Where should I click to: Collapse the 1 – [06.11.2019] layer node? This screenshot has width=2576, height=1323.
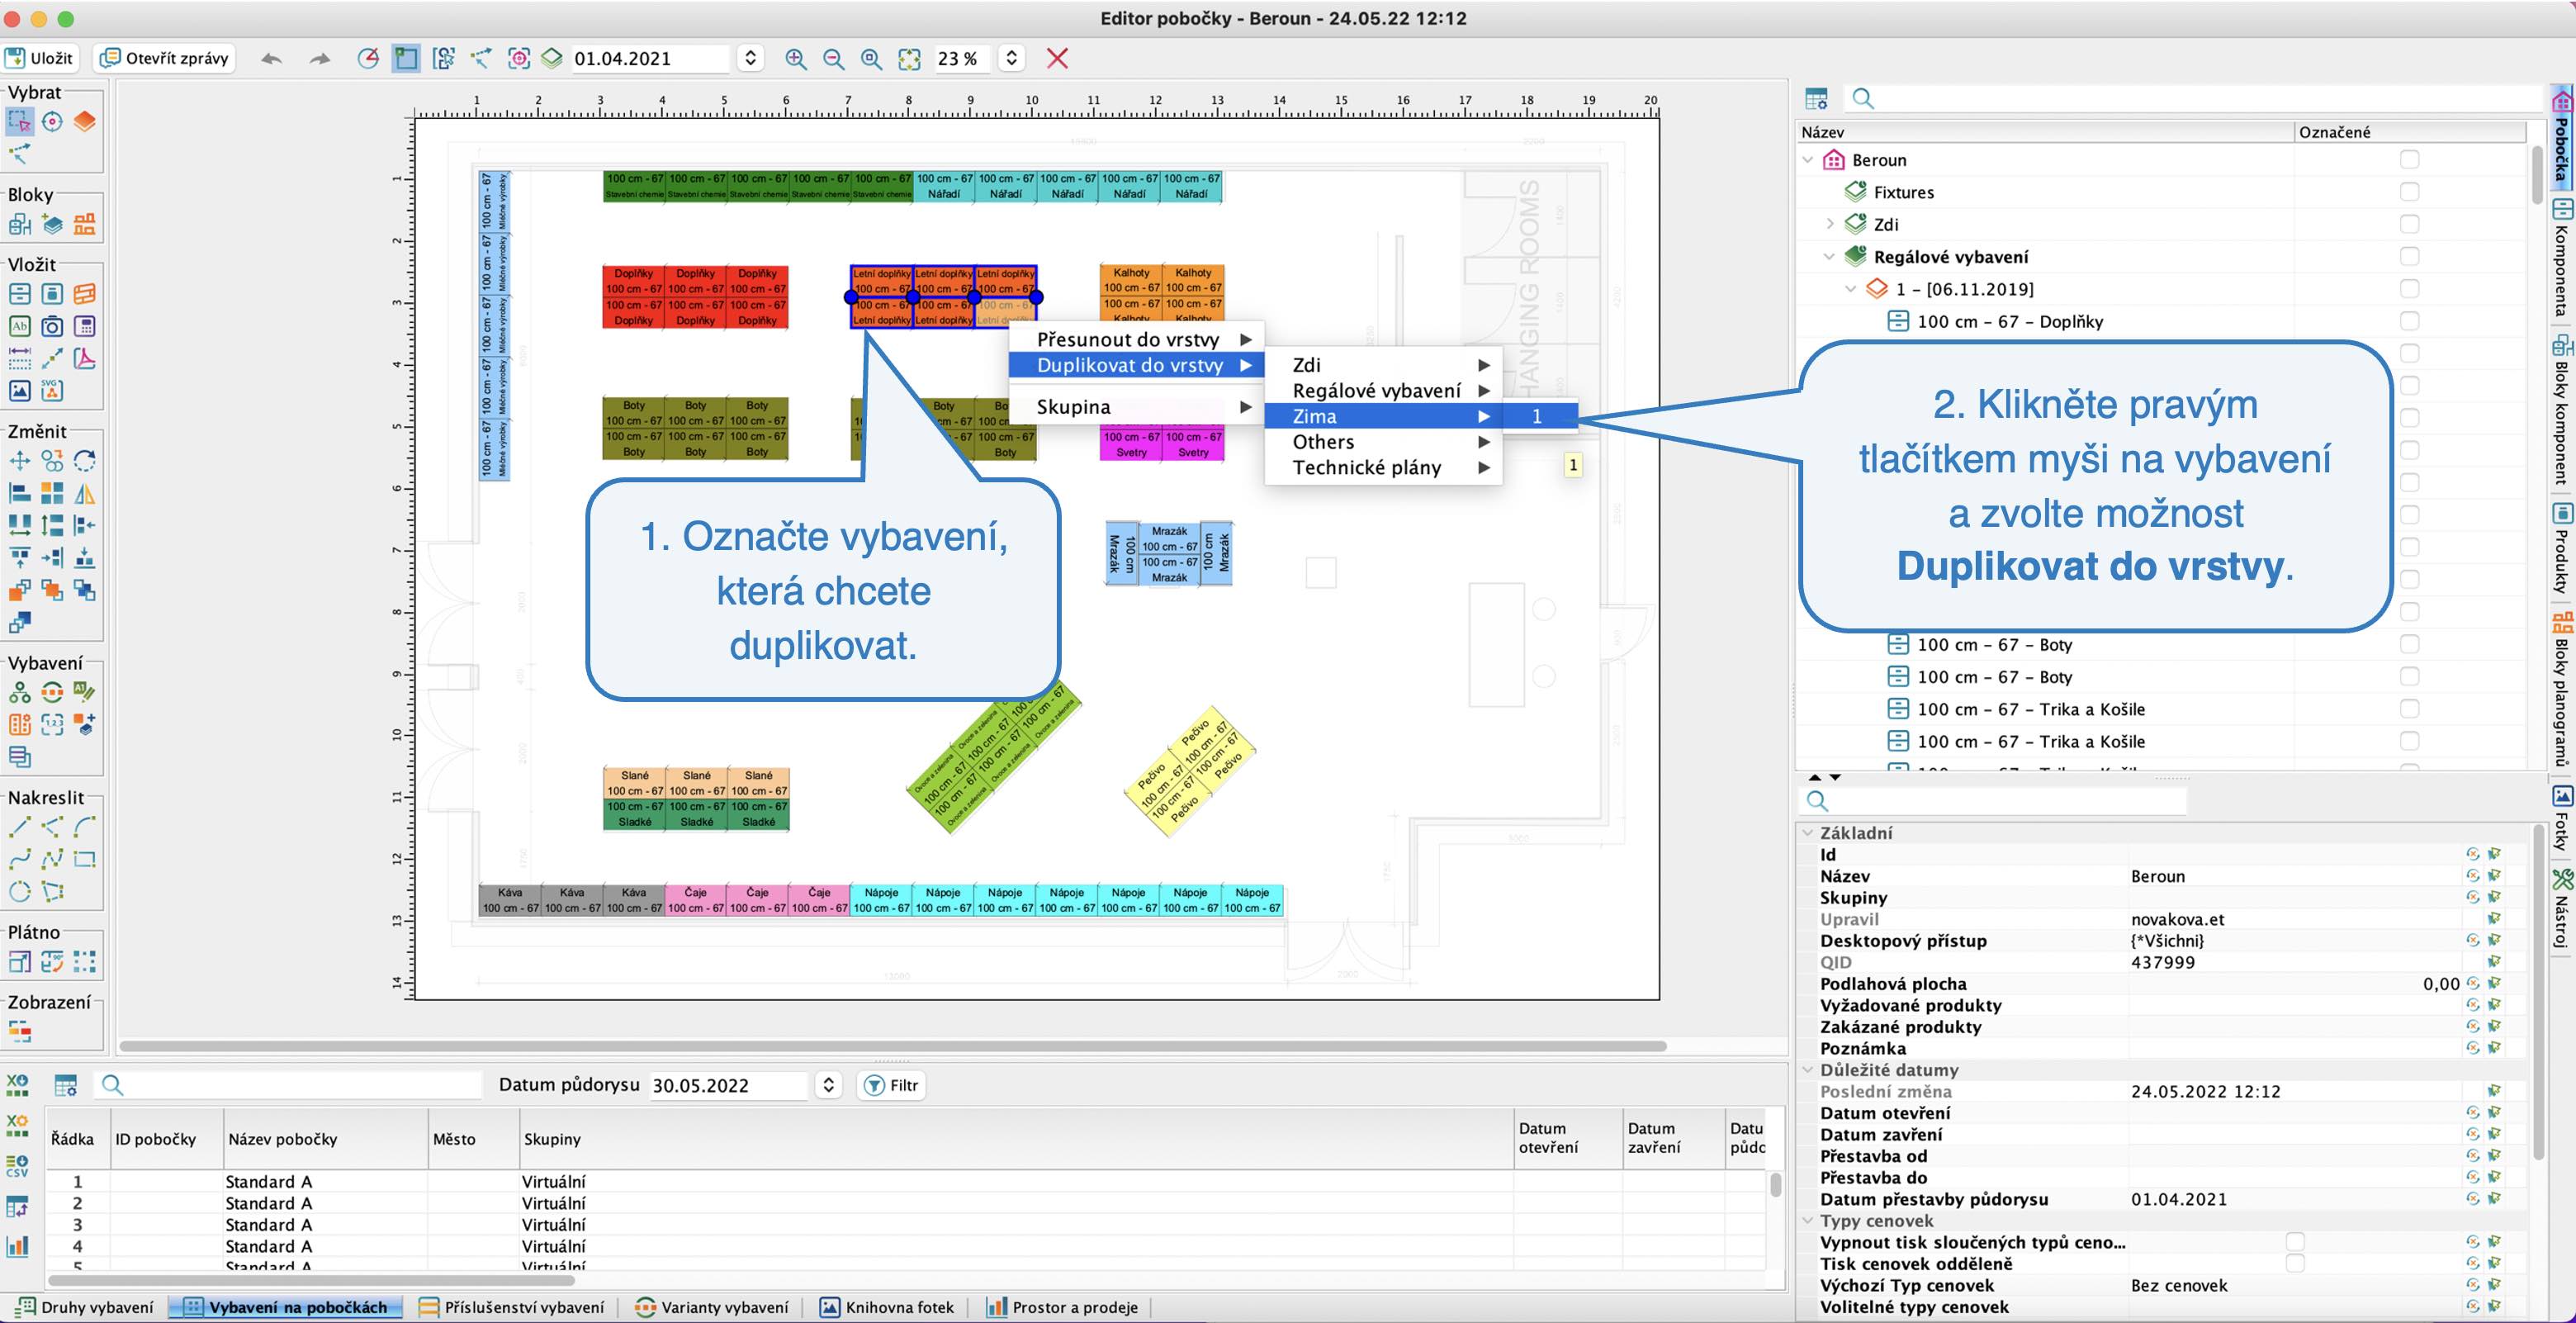(x=1851, y=289)
